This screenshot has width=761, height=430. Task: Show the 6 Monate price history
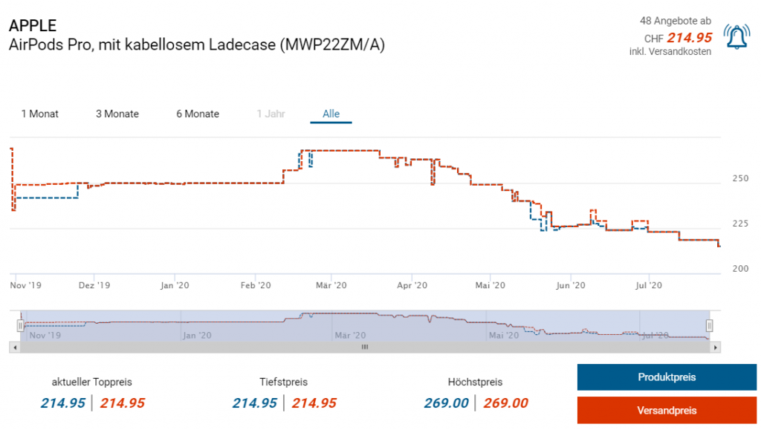click(x=198, y=114)
